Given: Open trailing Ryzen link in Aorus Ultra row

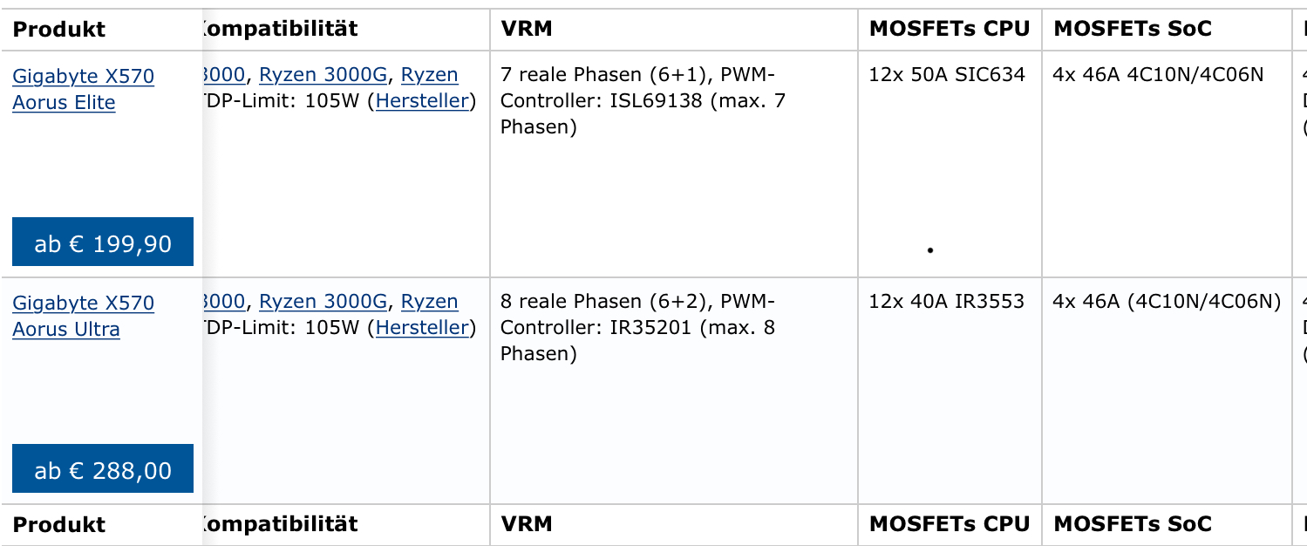Looking at the screenshot, I should tap(429, 302).
